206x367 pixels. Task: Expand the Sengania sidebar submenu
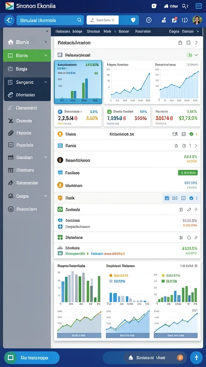pyautogui.click(x=45, y=82)
